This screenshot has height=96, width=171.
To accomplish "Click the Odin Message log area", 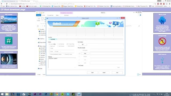I will [62, 63].
